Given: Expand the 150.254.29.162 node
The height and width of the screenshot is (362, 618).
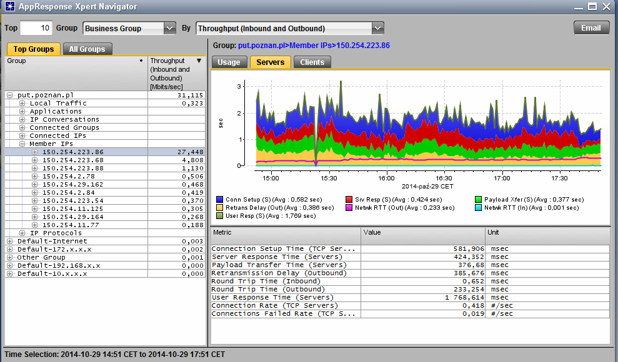Looking at the screenshot, I should tap(35, 185).
